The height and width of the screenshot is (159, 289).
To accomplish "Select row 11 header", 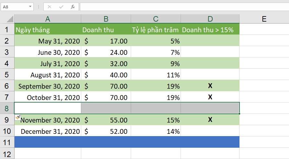I will [x=7, y=142].
